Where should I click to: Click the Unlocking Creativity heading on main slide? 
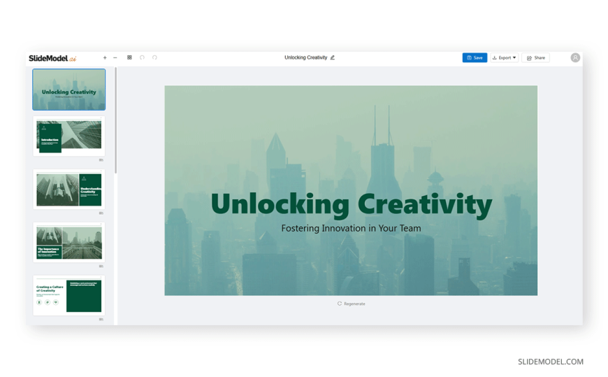click(352, 204)
